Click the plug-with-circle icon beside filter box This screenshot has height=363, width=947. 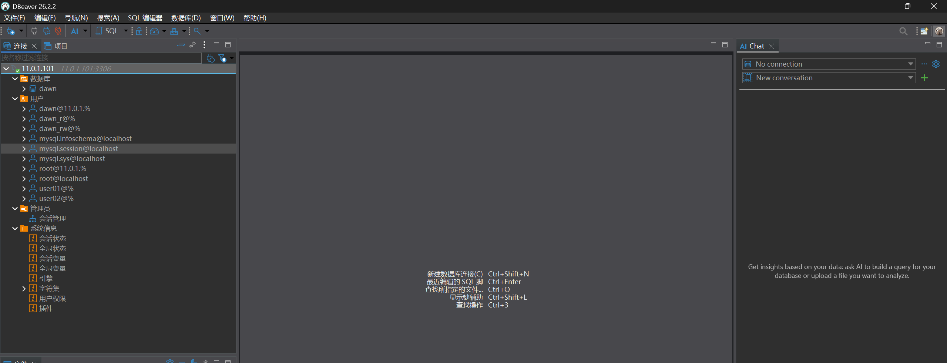pos(211,58)
